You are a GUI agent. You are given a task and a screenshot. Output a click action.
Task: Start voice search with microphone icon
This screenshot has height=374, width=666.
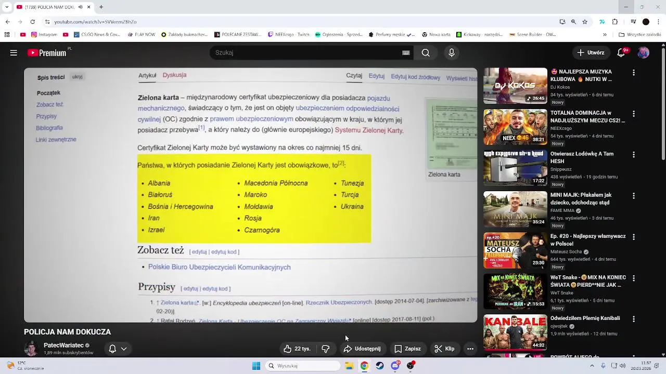452,53
